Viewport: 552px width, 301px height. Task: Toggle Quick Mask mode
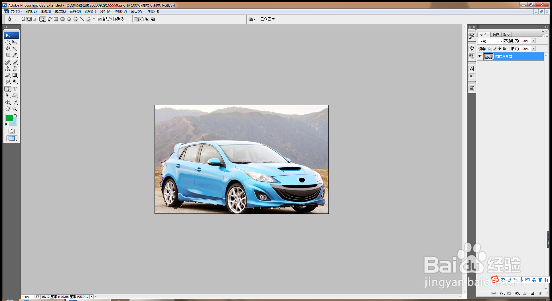click(x=12, y=131)
